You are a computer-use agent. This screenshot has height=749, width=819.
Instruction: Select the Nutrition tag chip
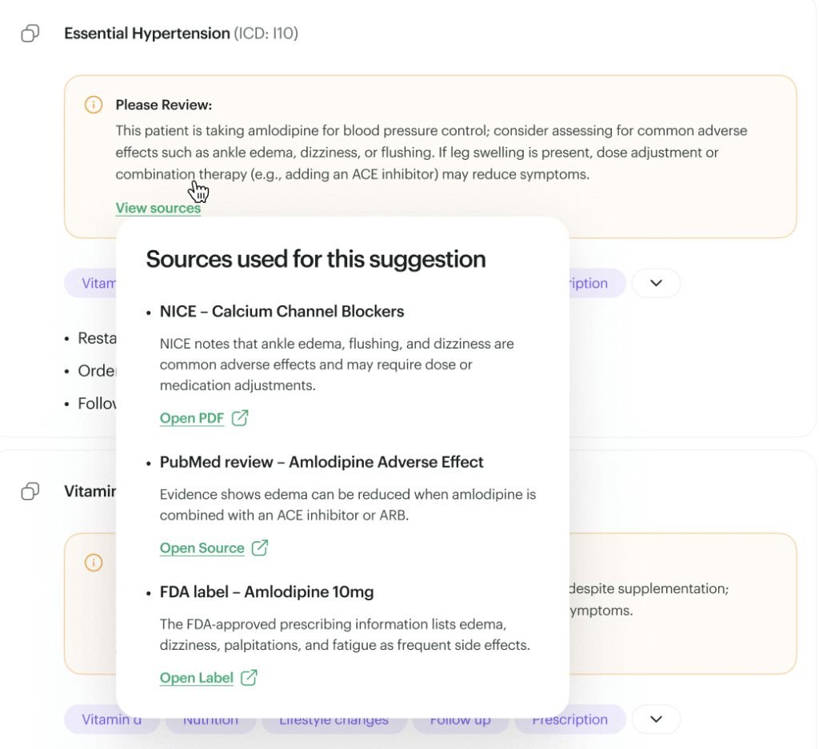click(x=210, y=720)
